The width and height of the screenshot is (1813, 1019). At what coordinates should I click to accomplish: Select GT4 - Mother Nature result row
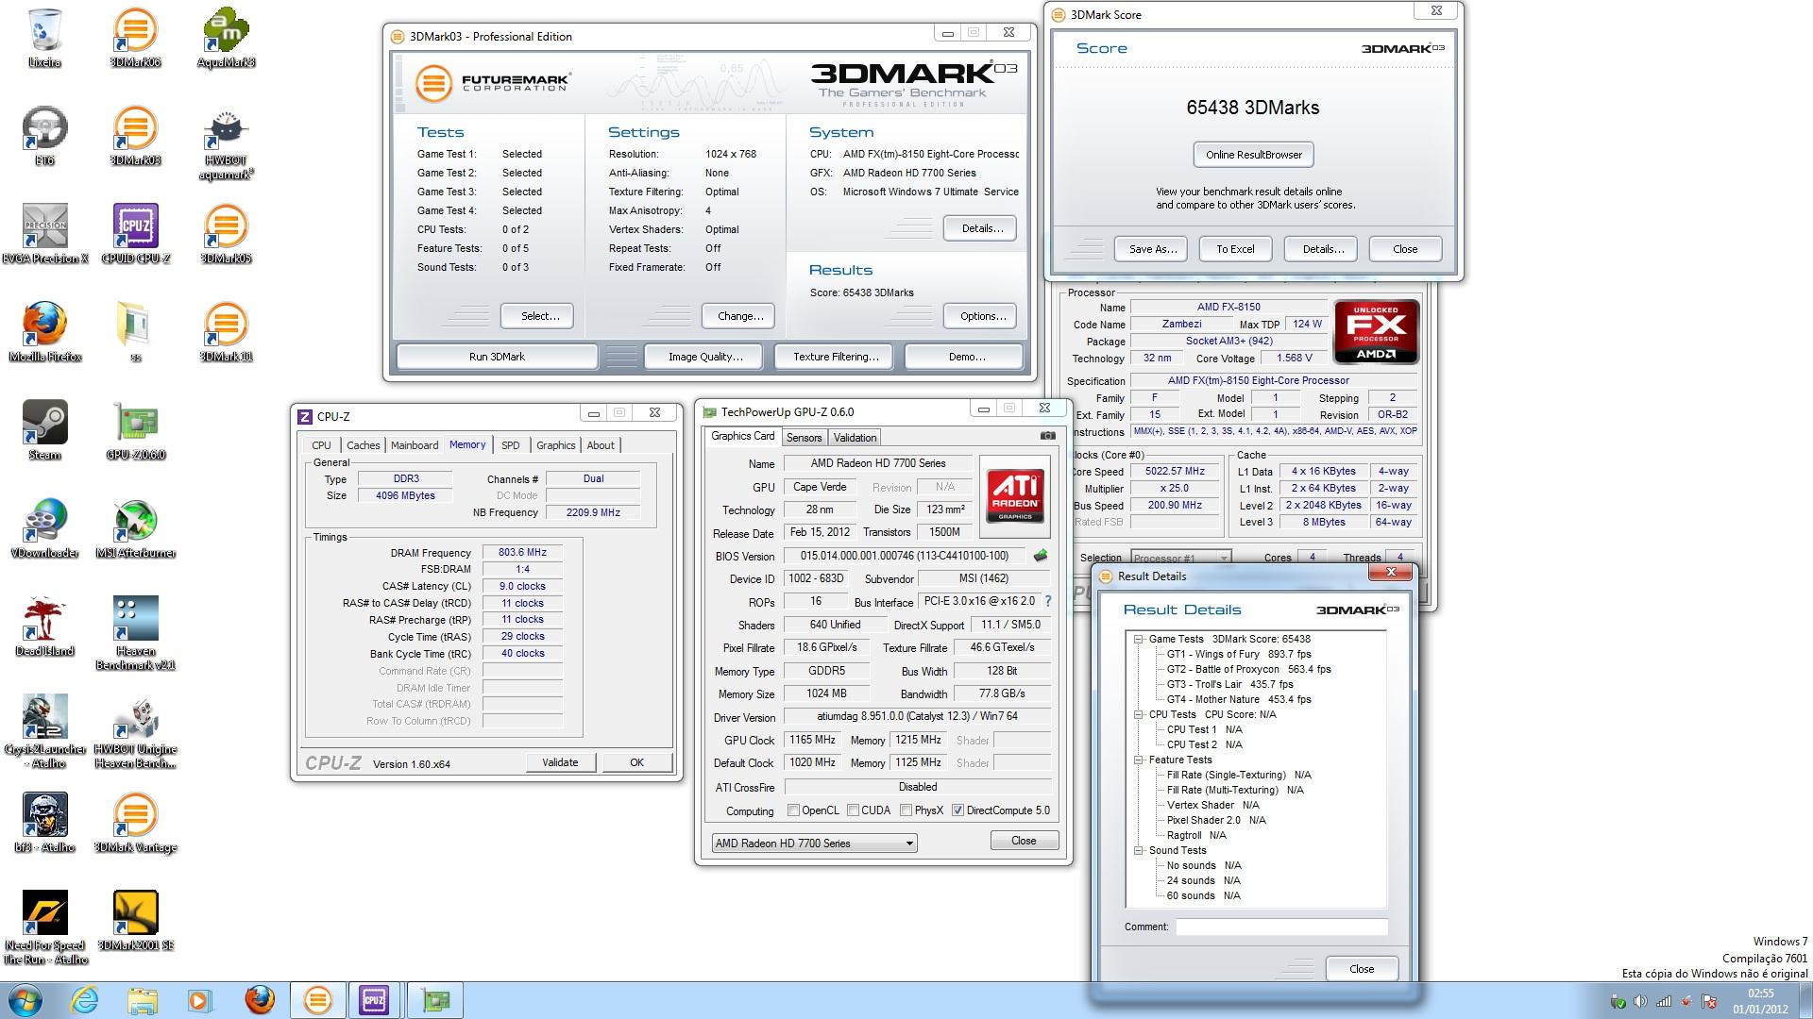click(x=1238, y=699)
